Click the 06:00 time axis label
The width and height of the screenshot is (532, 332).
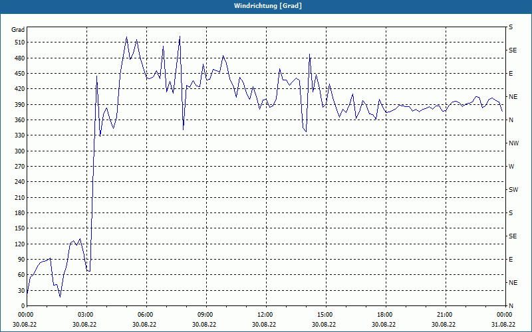point(146,315)
